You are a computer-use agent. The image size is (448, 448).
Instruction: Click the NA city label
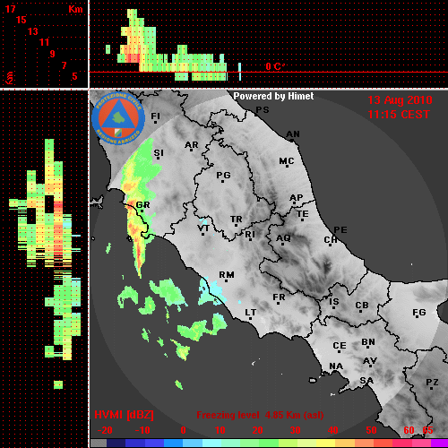pos(336,366)
